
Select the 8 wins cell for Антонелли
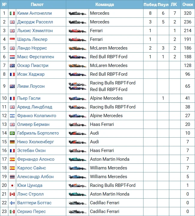(150, 13)
